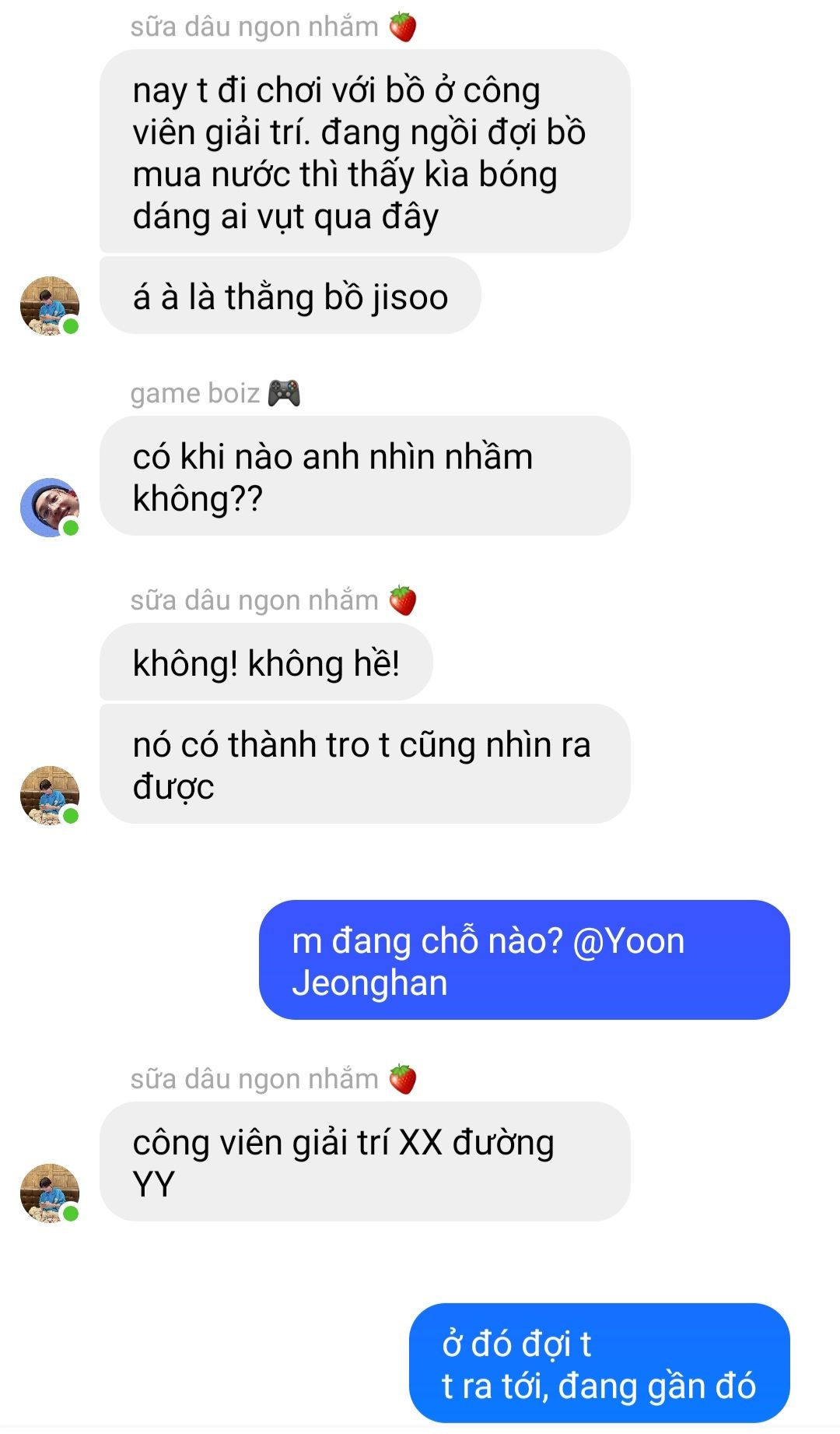Tap blue bubble 'ở đó đợi t'
The height and width of the screenshot is (1434, 840).
[600, 1364]
